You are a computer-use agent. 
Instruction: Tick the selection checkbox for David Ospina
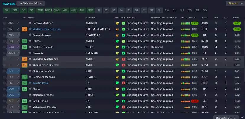click(x=4, y=101)
